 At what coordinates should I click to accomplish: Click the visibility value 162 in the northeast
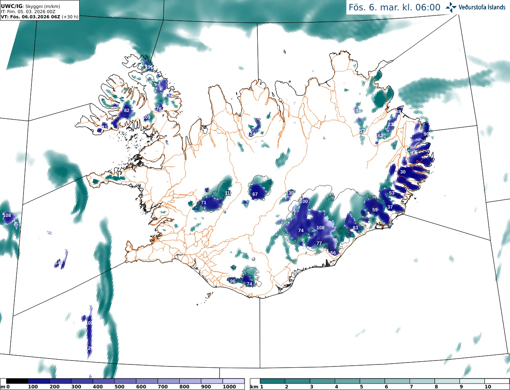click(x=379, y=136)
